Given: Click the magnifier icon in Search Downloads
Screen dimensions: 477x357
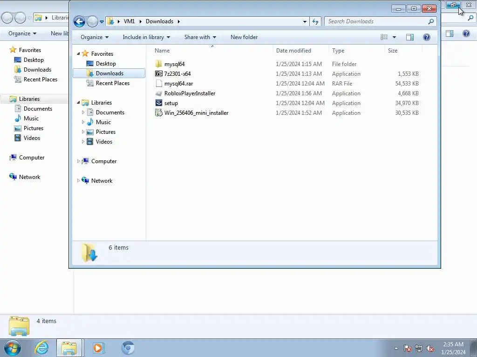Looking at the screenshot, I should (x=431, y=21).
